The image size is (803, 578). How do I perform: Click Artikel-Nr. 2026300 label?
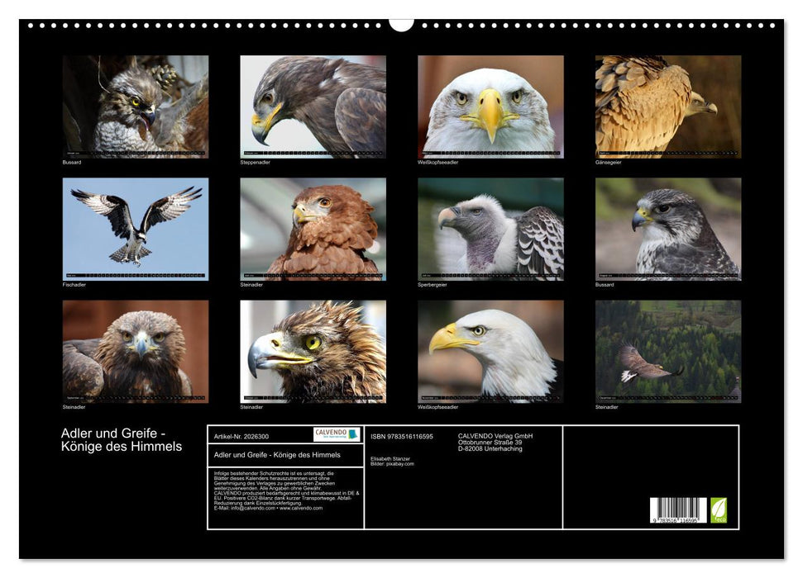click(241, 435)
